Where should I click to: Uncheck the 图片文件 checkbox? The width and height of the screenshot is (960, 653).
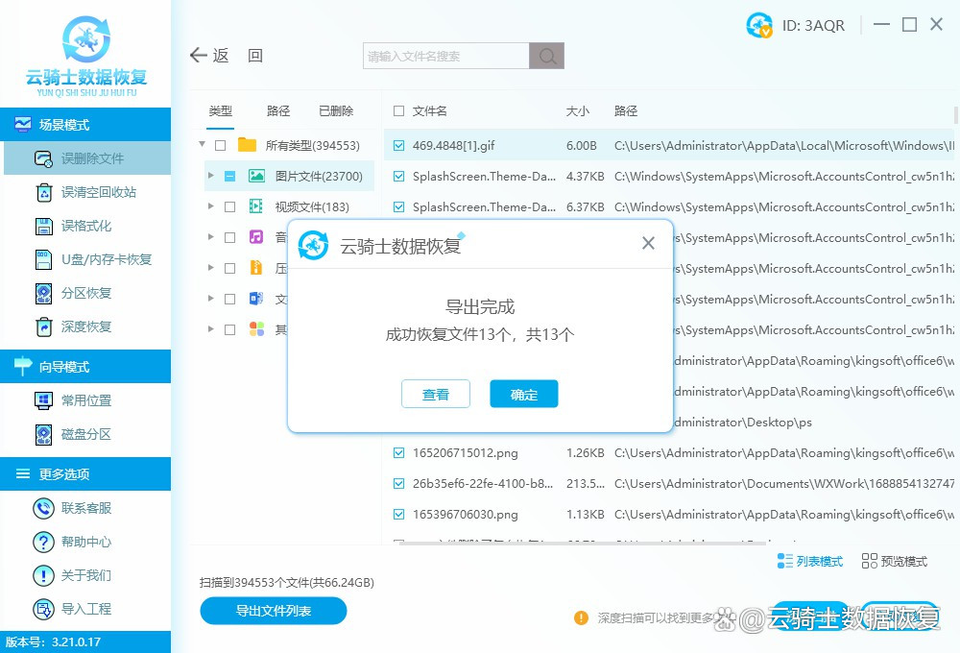click(x=230, y=176)
